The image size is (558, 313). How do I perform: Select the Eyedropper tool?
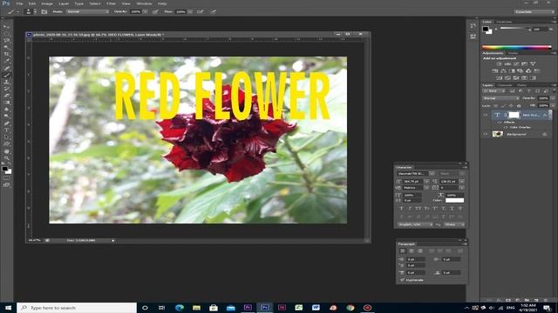tap(6, 61)
